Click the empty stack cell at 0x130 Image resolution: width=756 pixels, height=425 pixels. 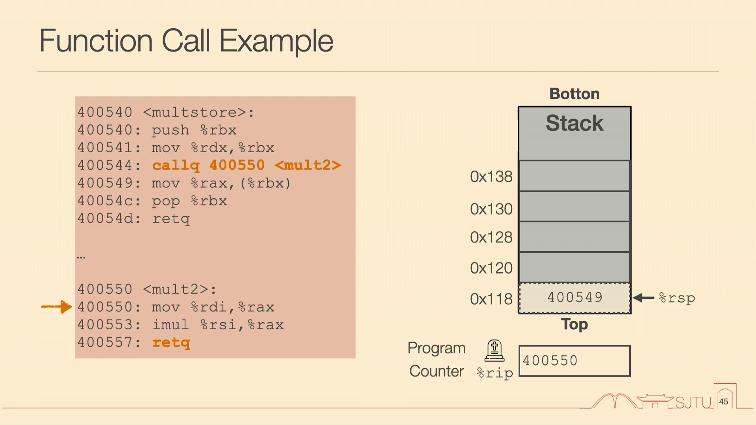(574, 207)
